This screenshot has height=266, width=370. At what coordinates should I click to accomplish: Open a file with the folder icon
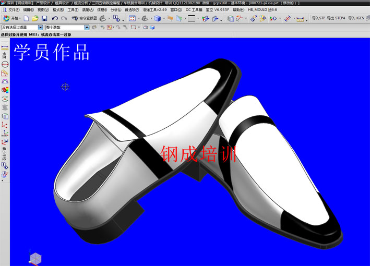click(x=35, y=18)
